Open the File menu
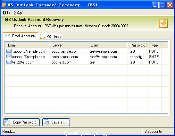This screenshot has height=136, width=175. coord(7,13)
